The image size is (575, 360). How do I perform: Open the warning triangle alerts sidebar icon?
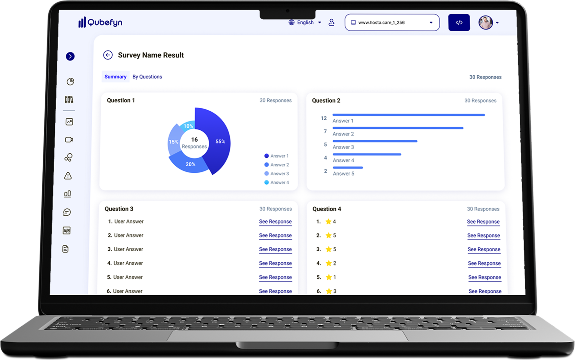[68, 176]
